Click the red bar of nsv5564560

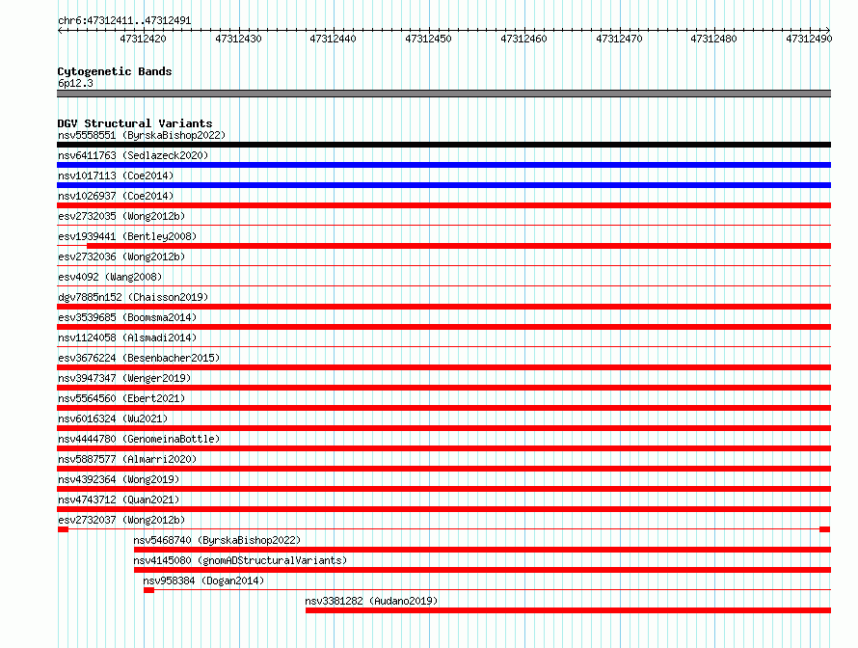[443, 408]
